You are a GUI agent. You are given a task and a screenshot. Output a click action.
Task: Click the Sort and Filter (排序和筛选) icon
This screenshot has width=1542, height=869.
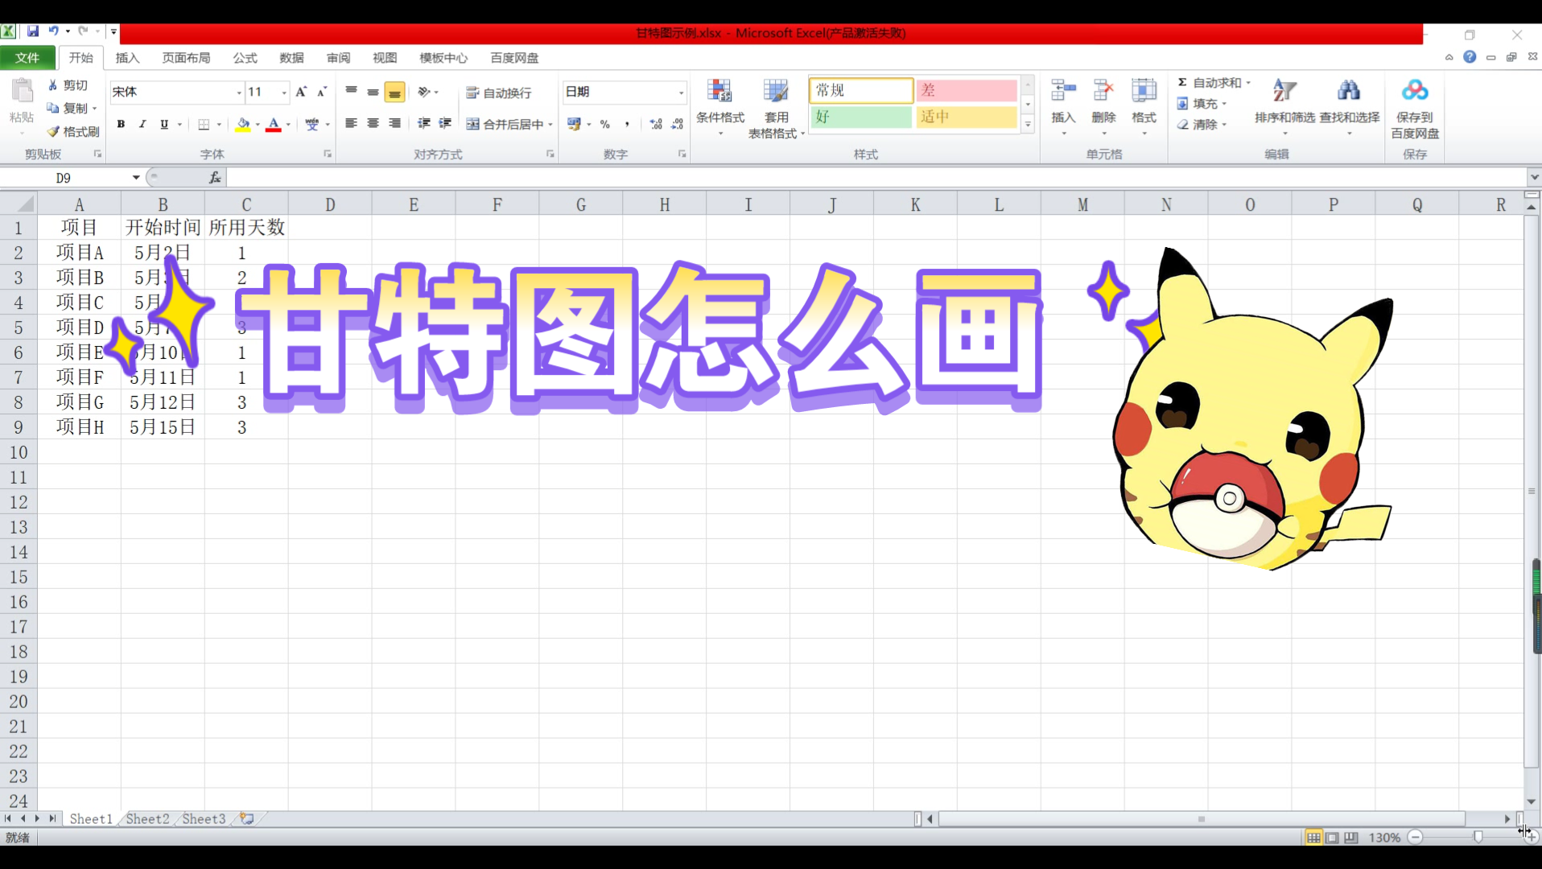[x=1284, y=91]
